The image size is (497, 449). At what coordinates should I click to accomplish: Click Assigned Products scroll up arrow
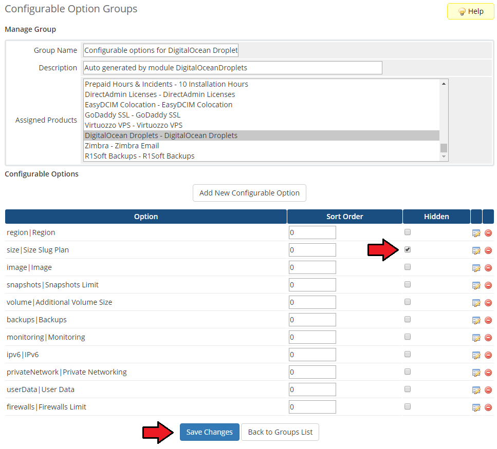(444, 84)
